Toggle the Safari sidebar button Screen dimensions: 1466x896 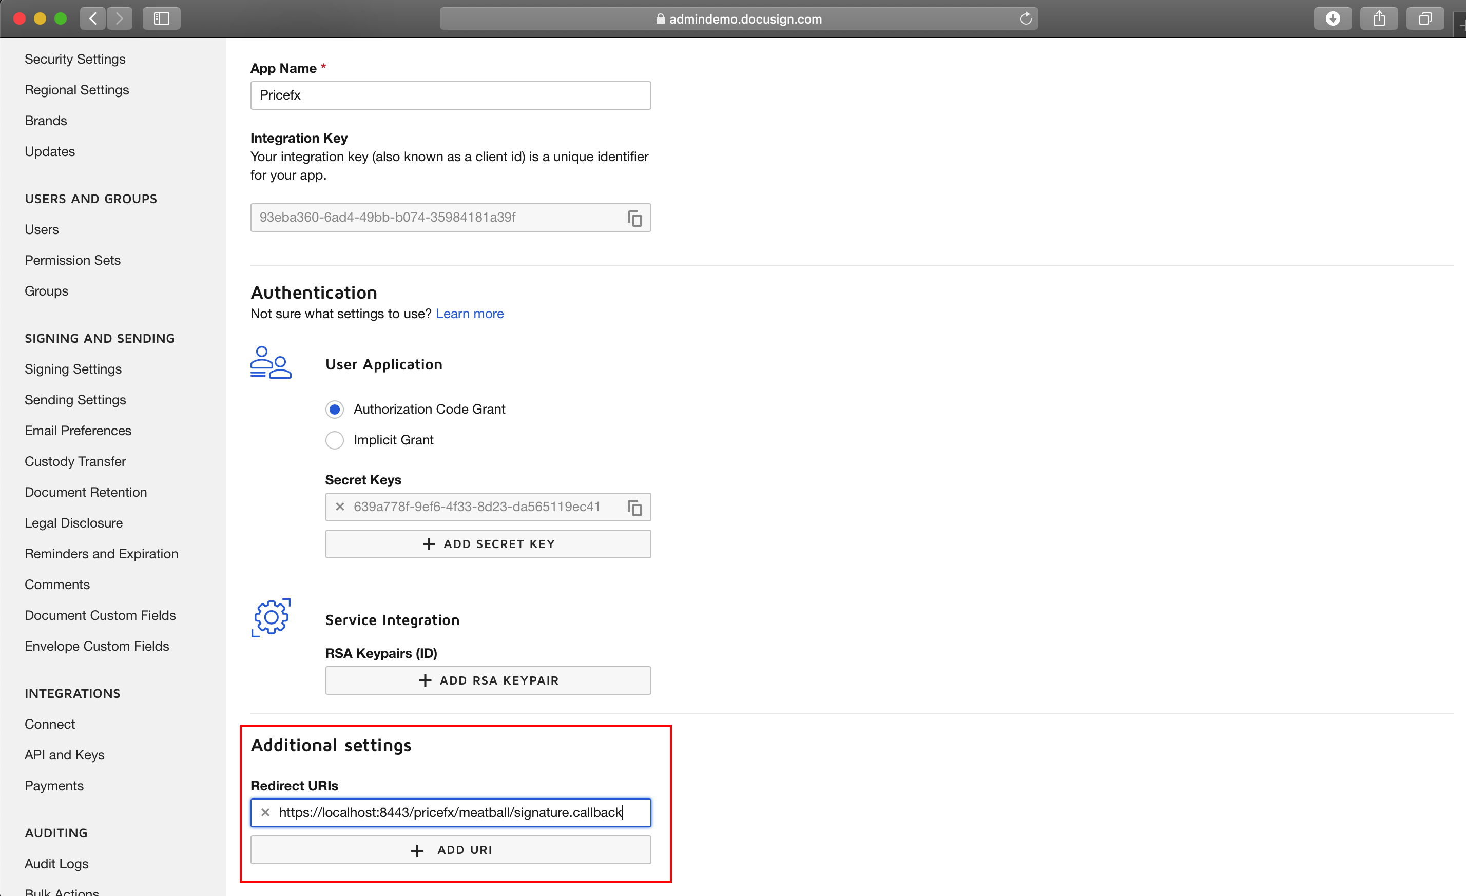161,19
